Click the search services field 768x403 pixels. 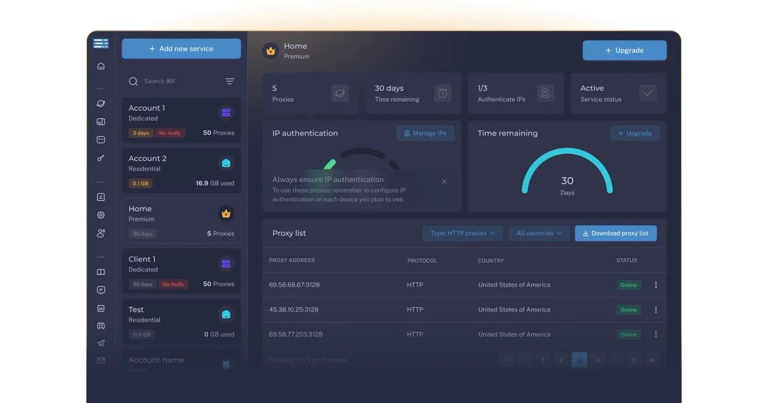[172, 81]
